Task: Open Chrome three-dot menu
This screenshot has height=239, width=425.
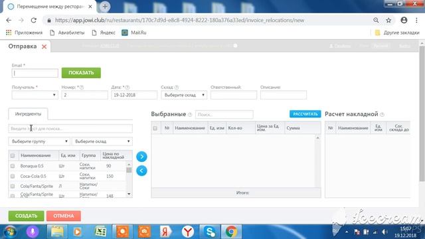Action: (x=416, y=21)
